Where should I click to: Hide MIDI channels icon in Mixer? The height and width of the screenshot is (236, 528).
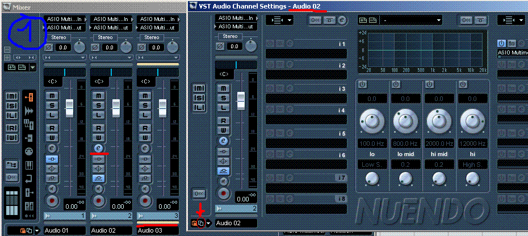click(x=29, y=152)
